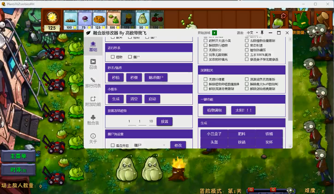This screenshot has height=194, width=334.
Task: Click the 清空 button under 小推车
Action: point(134,99)
